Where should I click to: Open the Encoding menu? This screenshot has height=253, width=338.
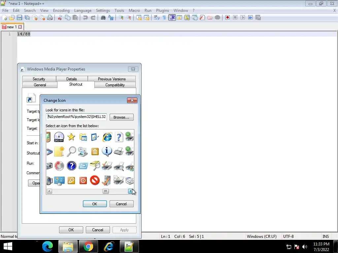[x=61, y=10]
